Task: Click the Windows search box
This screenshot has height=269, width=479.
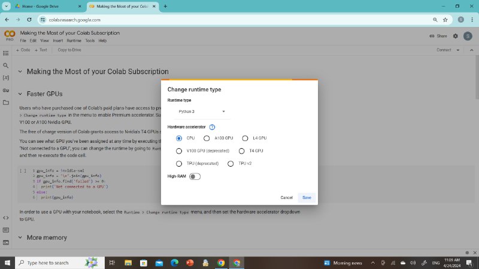Action: pyautogui.click(x=60, y=262)
